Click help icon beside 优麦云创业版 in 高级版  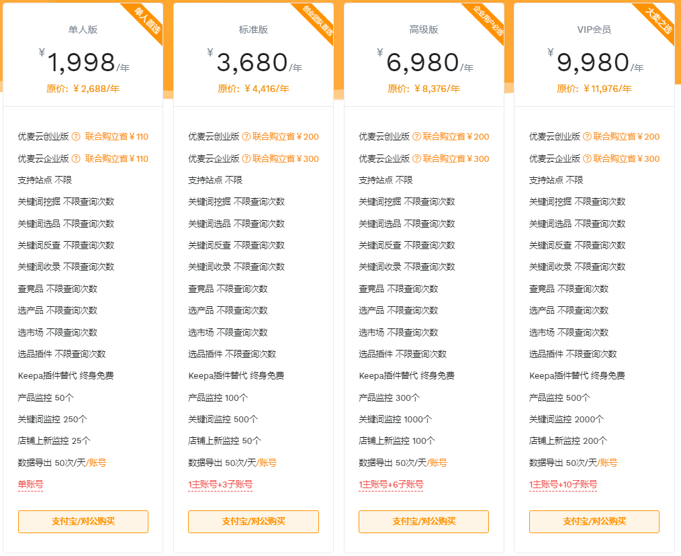416,137
